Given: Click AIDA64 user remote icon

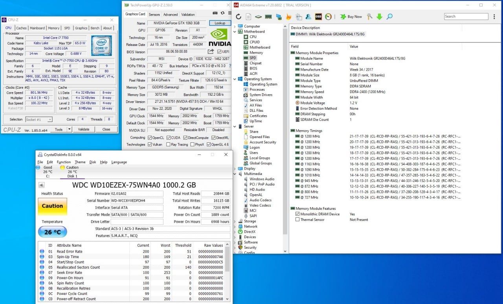Looking at the screenshot, I should point(308,16).
